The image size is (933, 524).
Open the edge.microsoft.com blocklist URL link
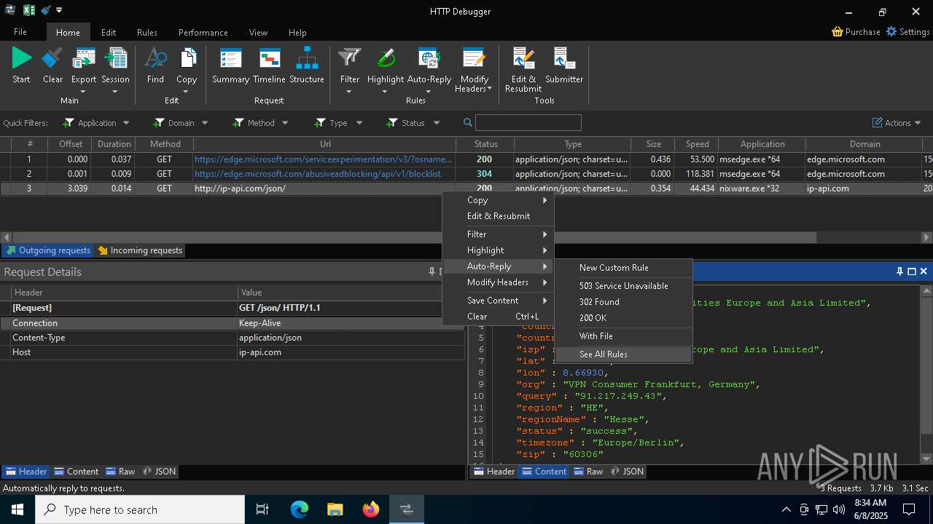click(x=318, y=174)
